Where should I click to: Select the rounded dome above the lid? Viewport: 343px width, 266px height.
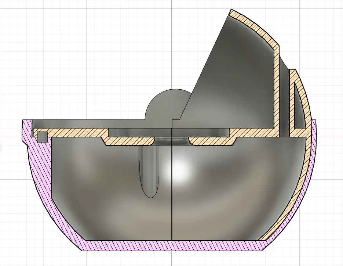pos(168,104)
